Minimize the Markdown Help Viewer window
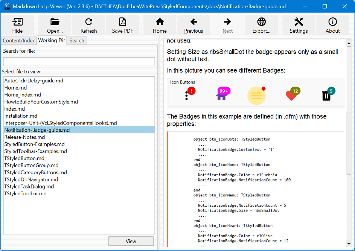 click(x=305, y=6)
